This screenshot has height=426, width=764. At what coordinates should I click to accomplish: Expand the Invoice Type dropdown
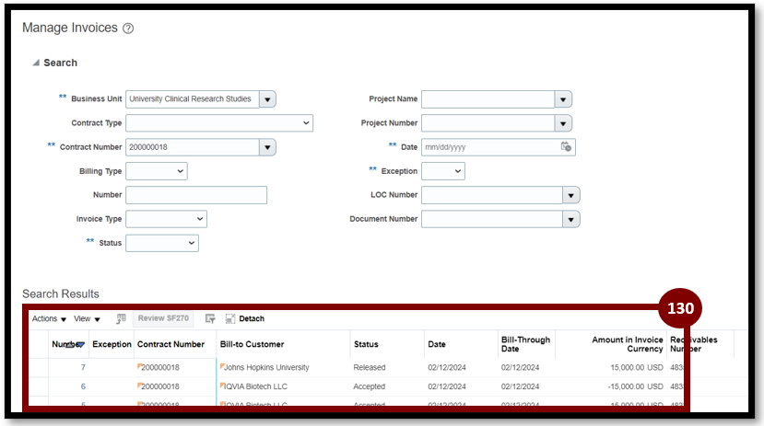click(x=166, y=219)
